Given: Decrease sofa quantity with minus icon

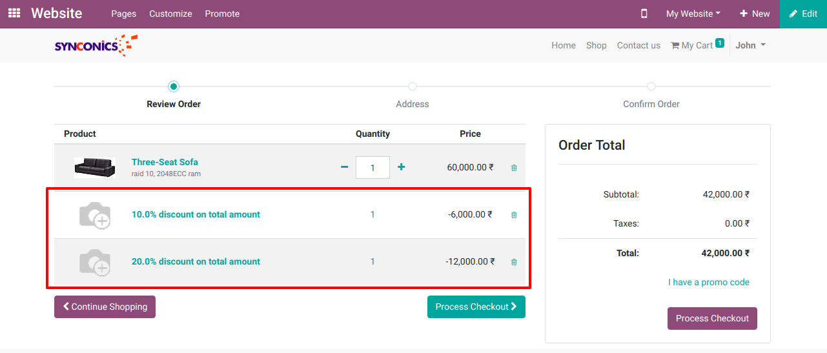Looking at the screenshot, I should click(345, 167).
